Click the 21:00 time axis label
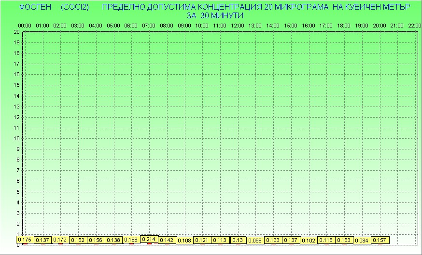The height and width of the screenshot is (255, 422). pyautogui.click(x=397, y=26)
